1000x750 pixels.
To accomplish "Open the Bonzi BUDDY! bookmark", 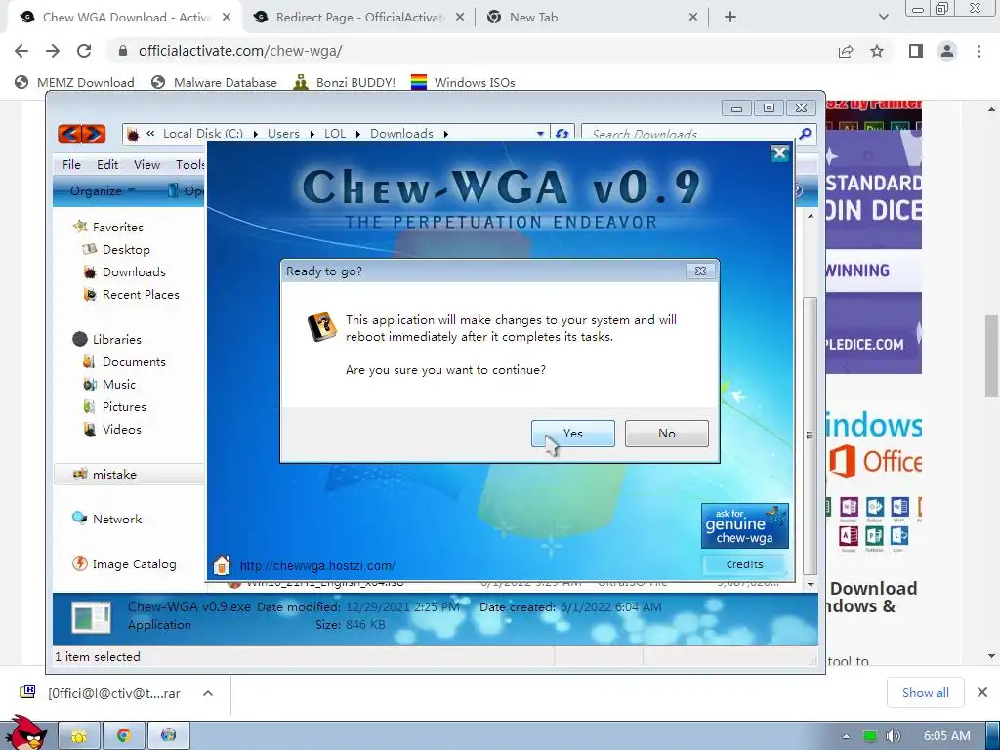I will click(345, 82).
